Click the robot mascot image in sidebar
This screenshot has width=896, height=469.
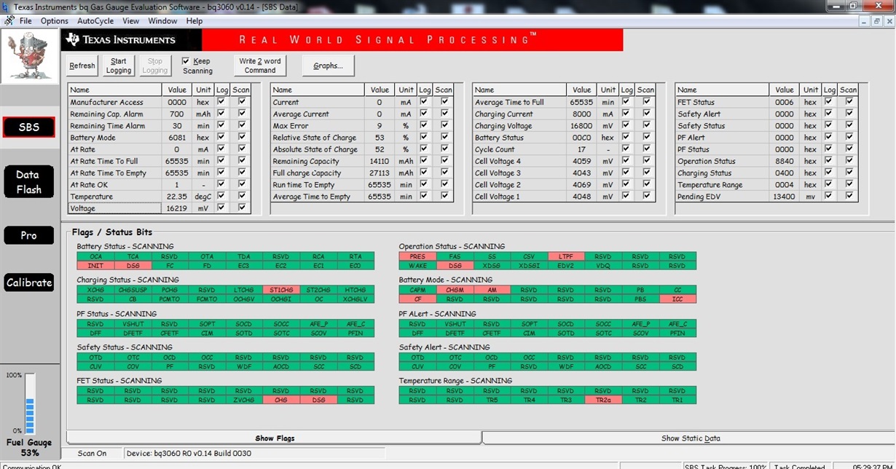pyautogui.click(x=30, y=56)
